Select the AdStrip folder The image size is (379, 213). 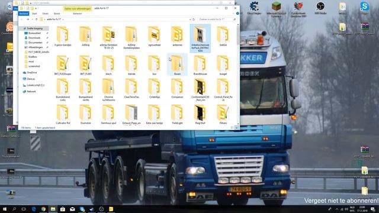pos(85,37)
